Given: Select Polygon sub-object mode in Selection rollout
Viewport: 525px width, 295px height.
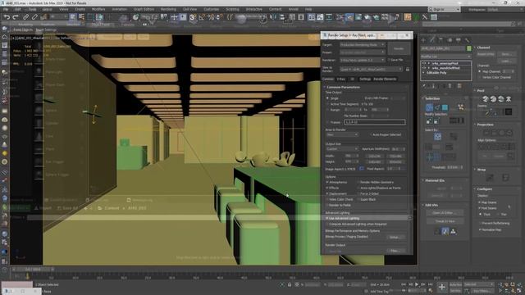Looking at the screenshot, I should (x=445, y=107).
